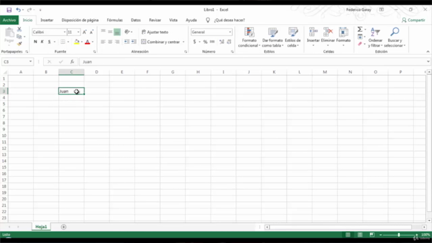Decrease the indent
Viewport: 432px width, 243px height.
pyautogui.click(x=126, y=42)
